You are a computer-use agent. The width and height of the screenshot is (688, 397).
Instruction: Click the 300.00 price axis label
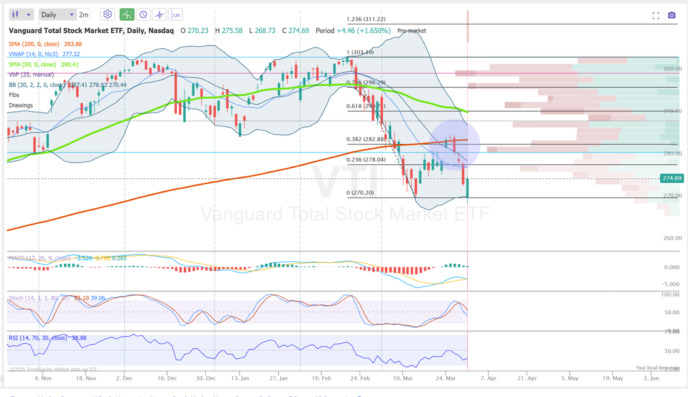click(672, 69)
